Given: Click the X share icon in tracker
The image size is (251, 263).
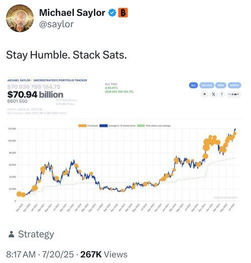Looking at the screenshot, I should click(213, 94).
